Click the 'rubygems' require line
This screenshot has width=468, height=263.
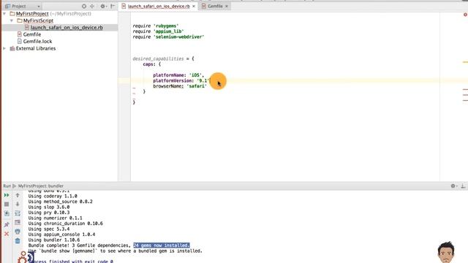pos(156,26)
